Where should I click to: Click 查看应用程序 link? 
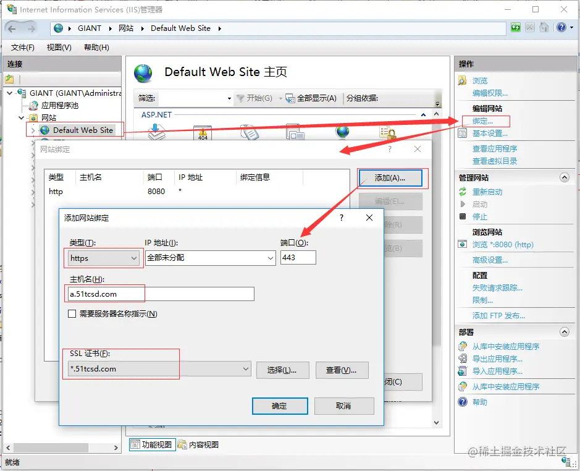pos(495,148)
